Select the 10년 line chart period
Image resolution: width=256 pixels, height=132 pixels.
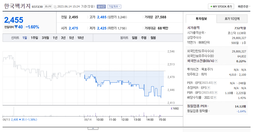coord(81,38)
